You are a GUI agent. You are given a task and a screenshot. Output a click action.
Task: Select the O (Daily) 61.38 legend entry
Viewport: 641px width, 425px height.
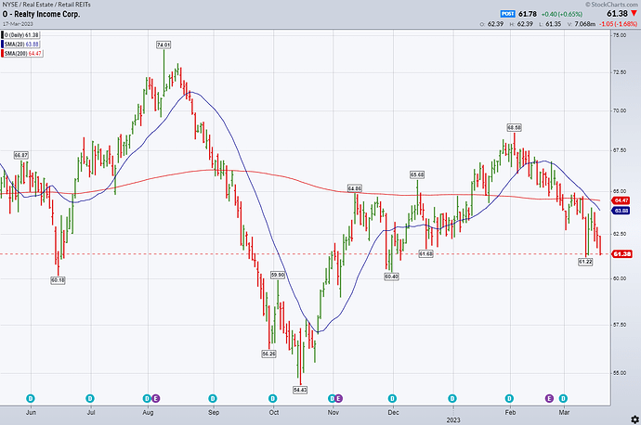pos(20,35)
